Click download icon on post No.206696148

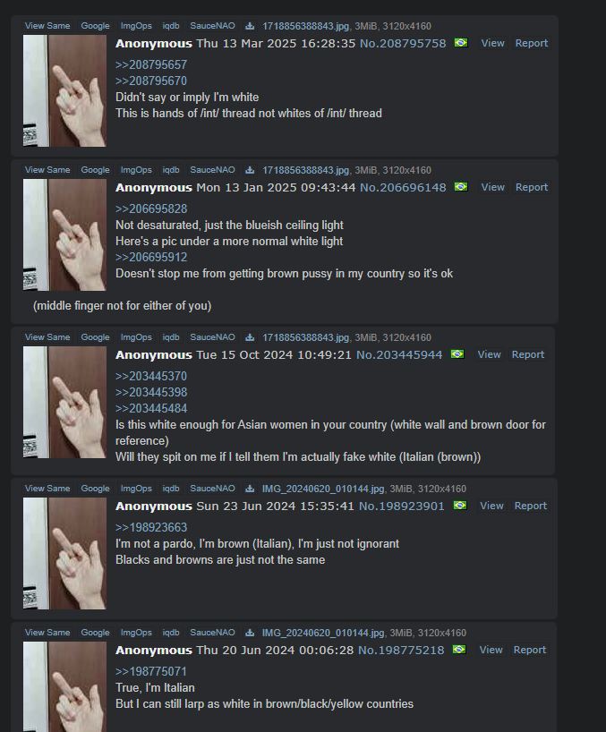click(250, 170)
